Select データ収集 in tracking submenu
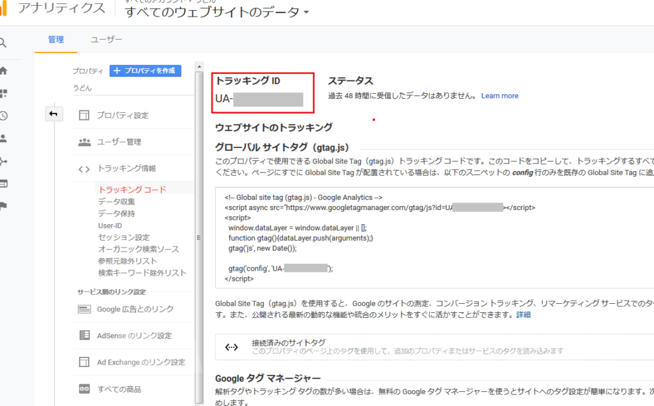This screenshot has width=654, height=406. point(116,202)
